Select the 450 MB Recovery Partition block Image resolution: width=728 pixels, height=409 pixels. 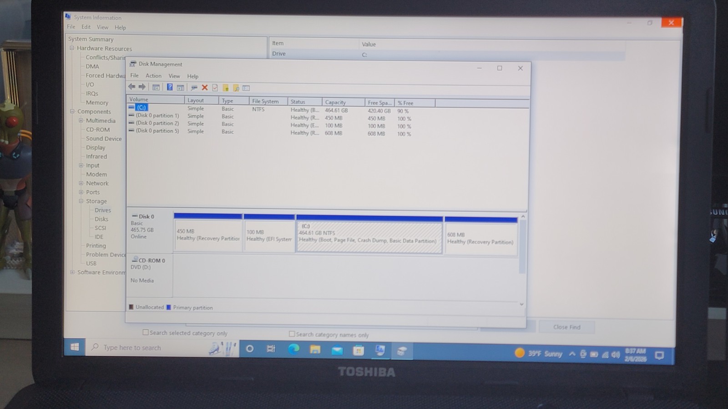[208, 232]
